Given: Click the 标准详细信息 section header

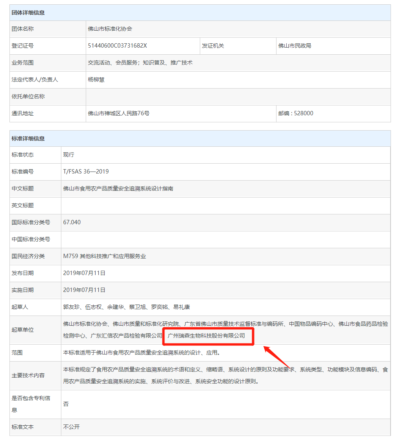Looking at the screenshot, I should coord(28,138).
